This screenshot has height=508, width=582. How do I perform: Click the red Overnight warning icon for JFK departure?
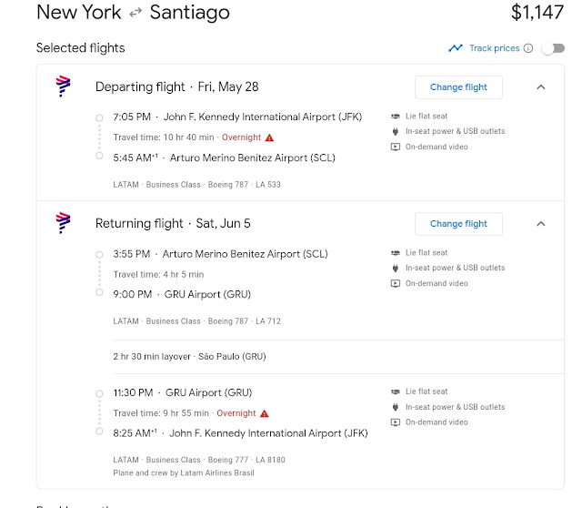coord(269,137)
